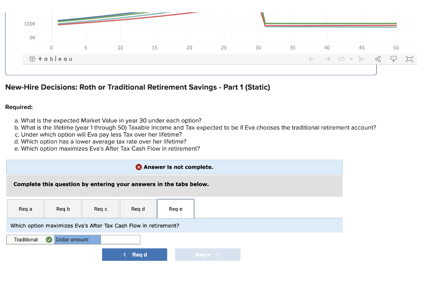
Task: Switch to the Req b tab
Action: 63,208
